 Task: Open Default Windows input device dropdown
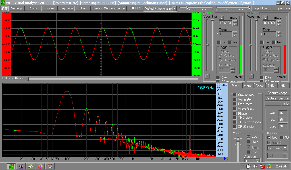pyautogui.click(x=174, y=9)
